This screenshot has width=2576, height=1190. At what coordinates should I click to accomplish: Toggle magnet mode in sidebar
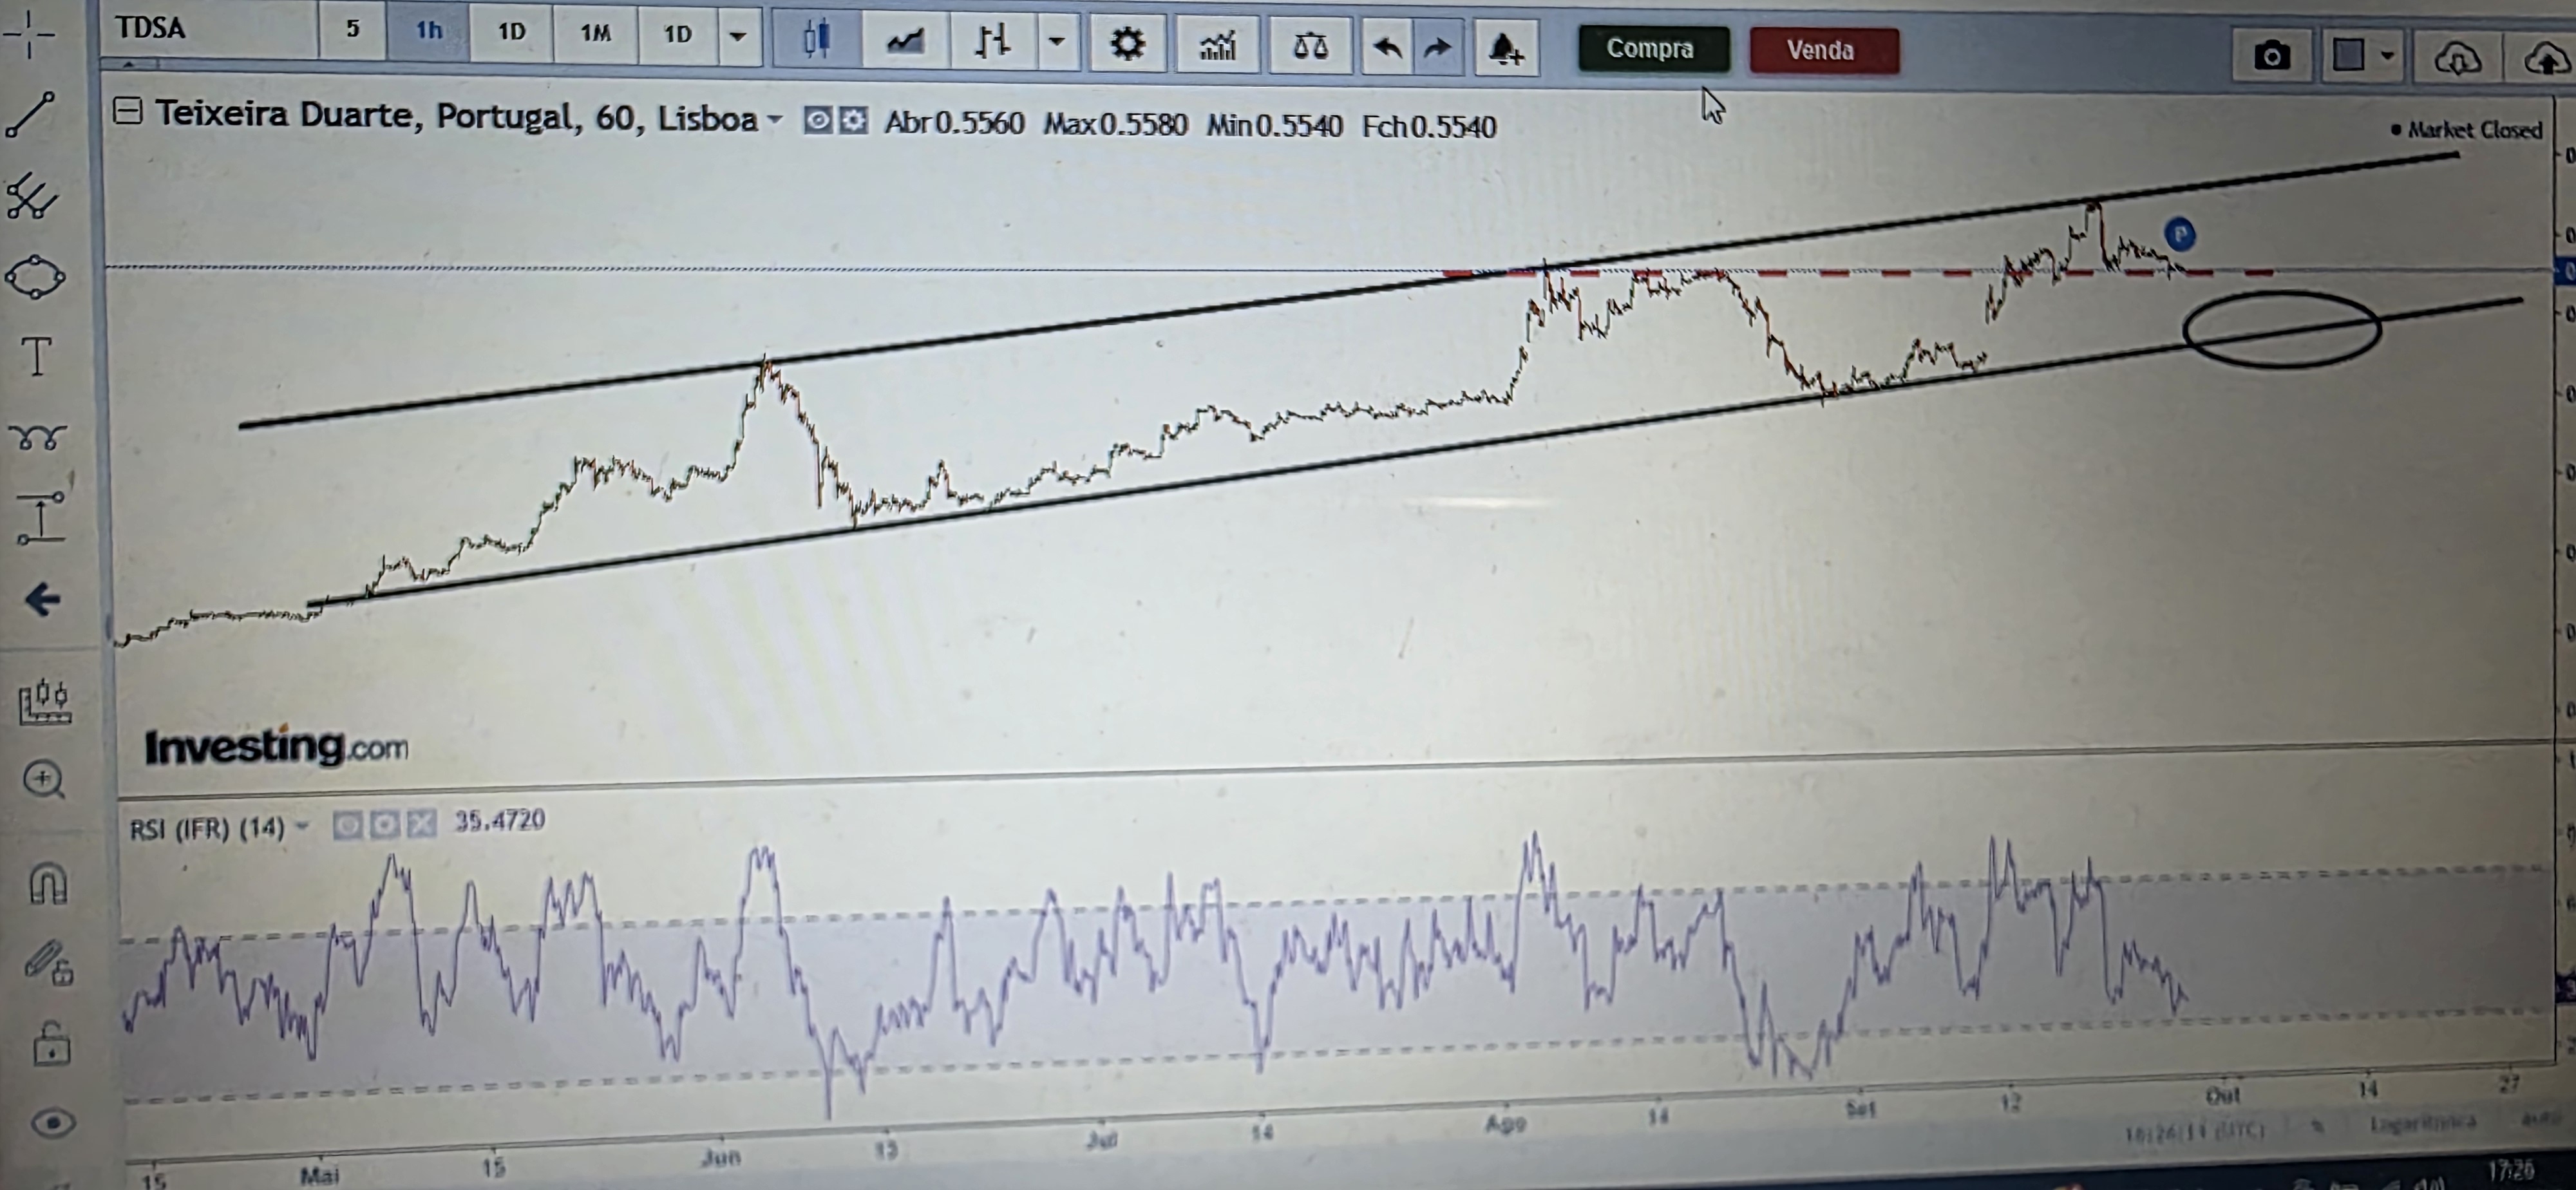click(47, 884)
